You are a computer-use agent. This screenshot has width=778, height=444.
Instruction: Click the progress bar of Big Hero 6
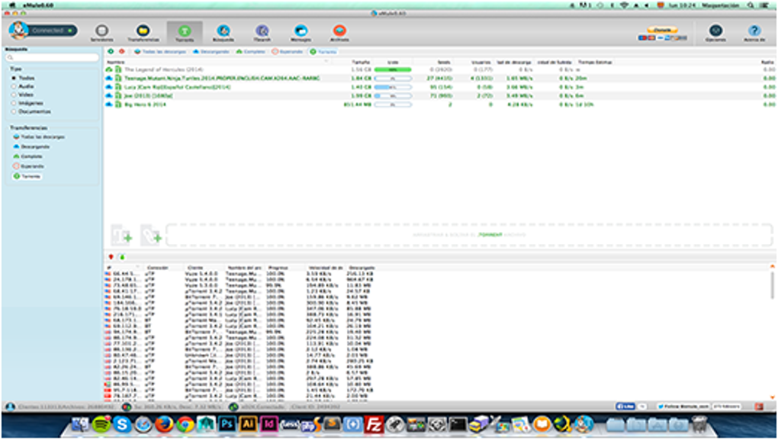(393, 105)
